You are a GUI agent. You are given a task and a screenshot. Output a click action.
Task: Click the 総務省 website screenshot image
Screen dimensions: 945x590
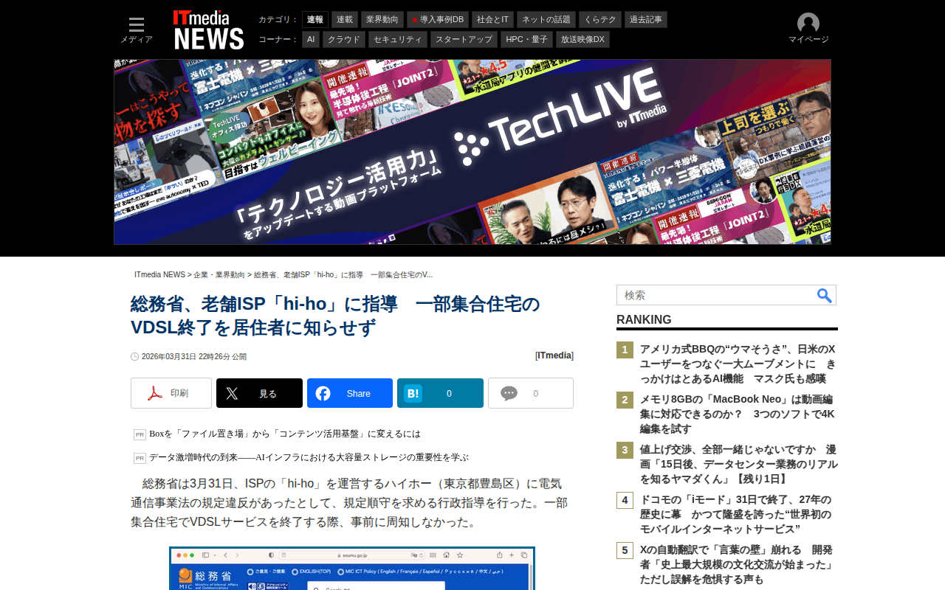(x=352, y=568)
